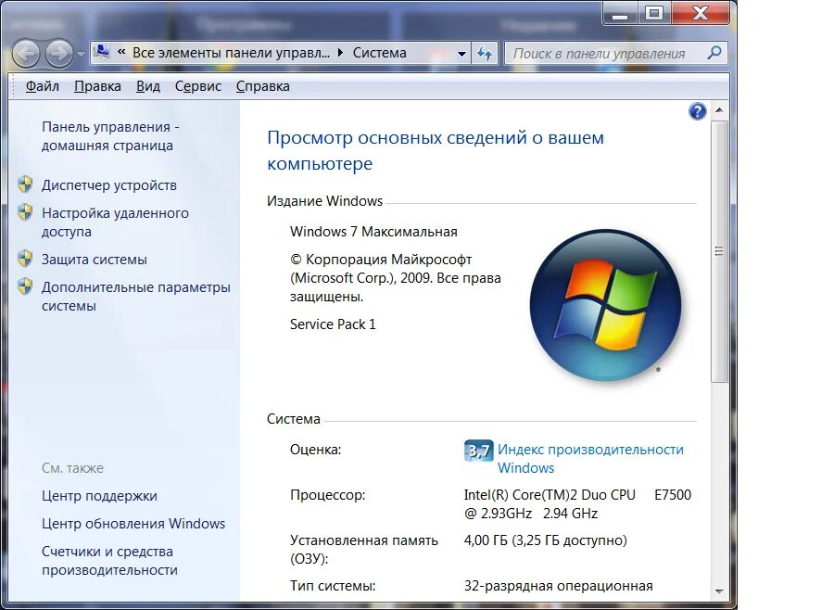
Task: Maximize the System window
Action: pyautogui.click(x=654, y=13)
